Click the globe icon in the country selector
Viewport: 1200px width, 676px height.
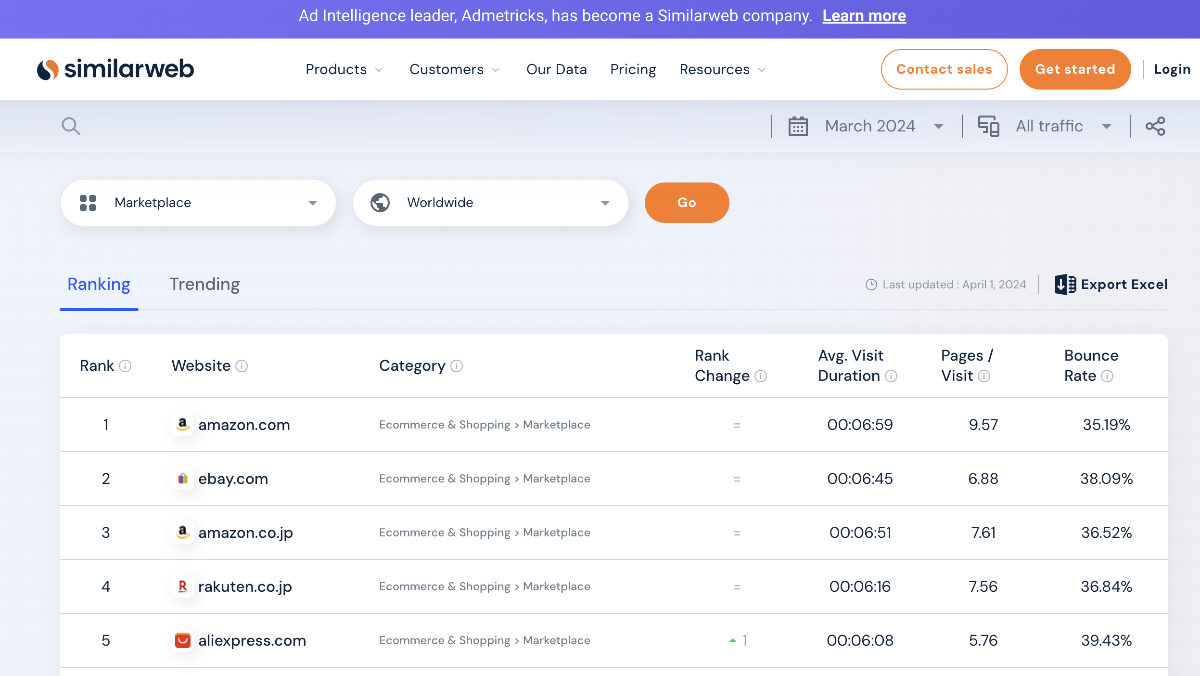pyautogui.click(x=381, y=202)
